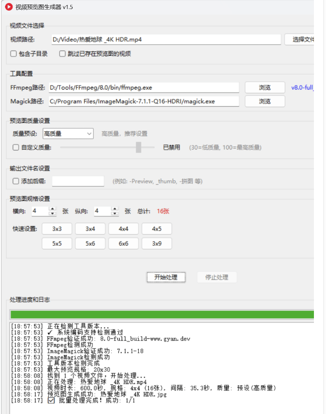326x414 pixels.
Task: Increase the 横向 count with up arrow
Action: pos(52,209)
